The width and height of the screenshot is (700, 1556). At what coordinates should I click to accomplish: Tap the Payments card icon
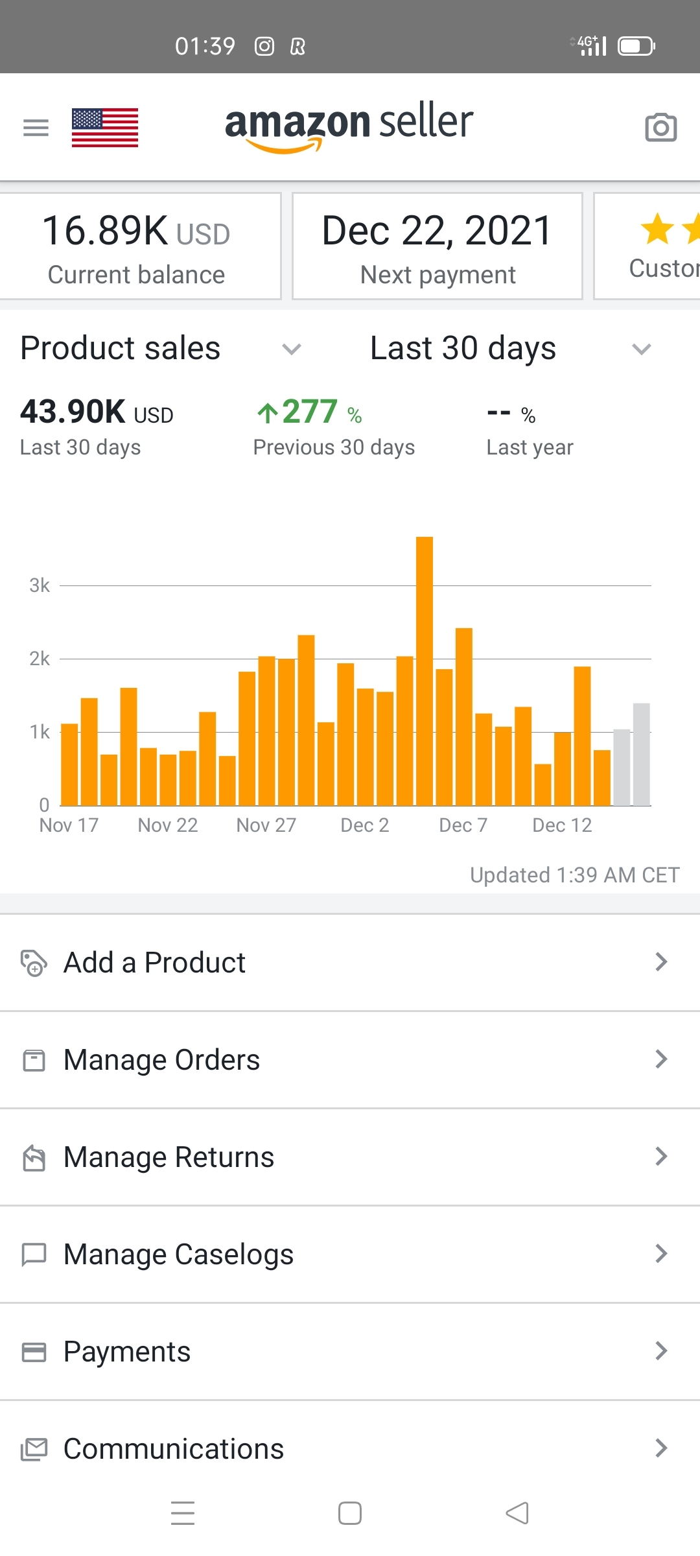34,1352
